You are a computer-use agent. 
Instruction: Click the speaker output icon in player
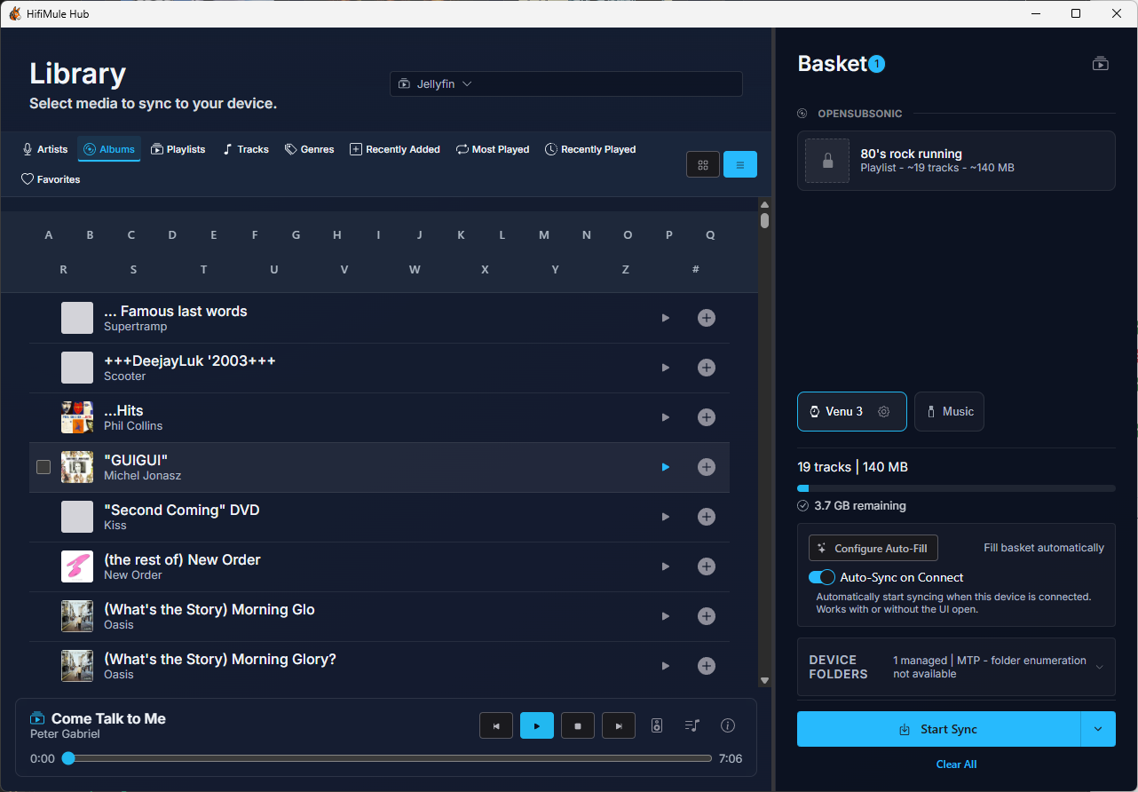click(x=657, y=725)
